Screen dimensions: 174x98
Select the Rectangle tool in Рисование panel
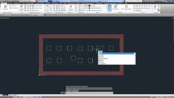(48, 10)
